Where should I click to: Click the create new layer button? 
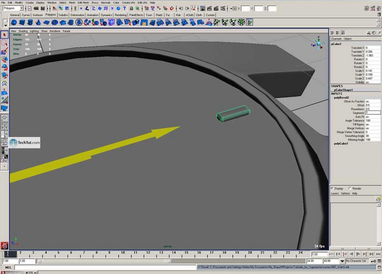pos(378,199)
